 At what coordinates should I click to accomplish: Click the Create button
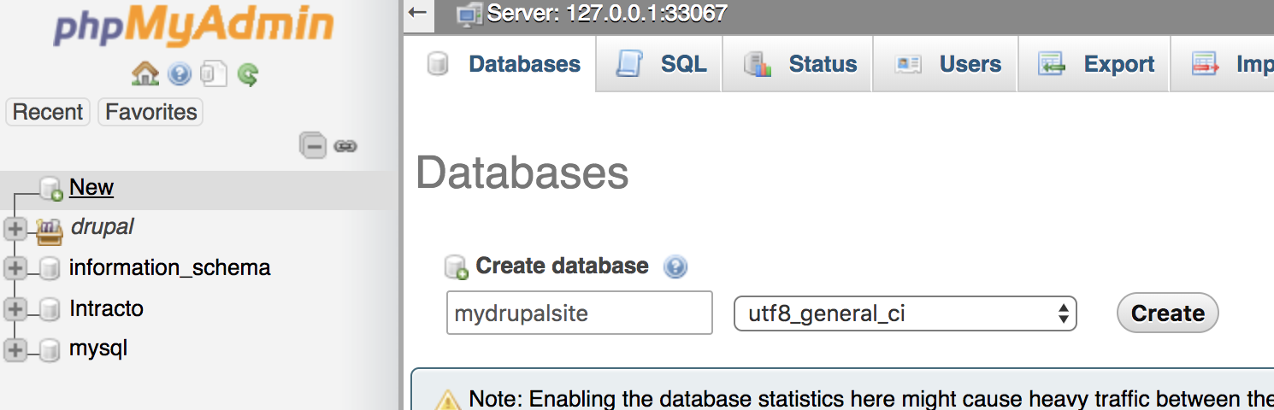point(1168,313)
